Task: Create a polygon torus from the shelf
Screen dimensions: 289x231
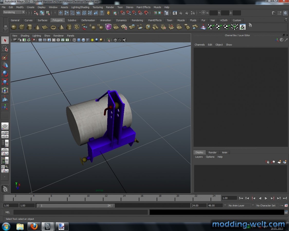Action: [53, 27]
